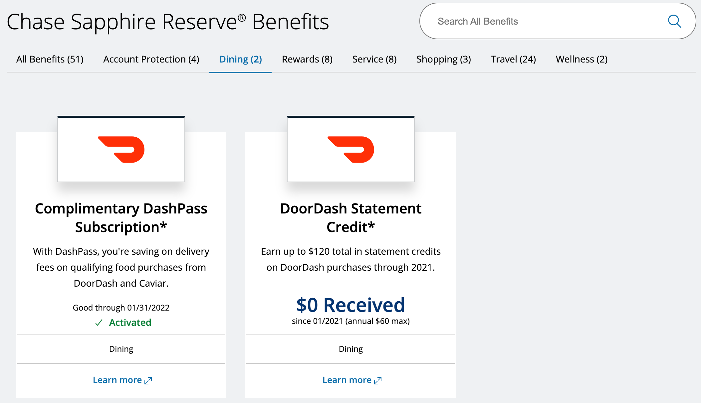Click the since 01/2021 annual max text
Screen dimensions: 701x403
(x=351, y=321)
